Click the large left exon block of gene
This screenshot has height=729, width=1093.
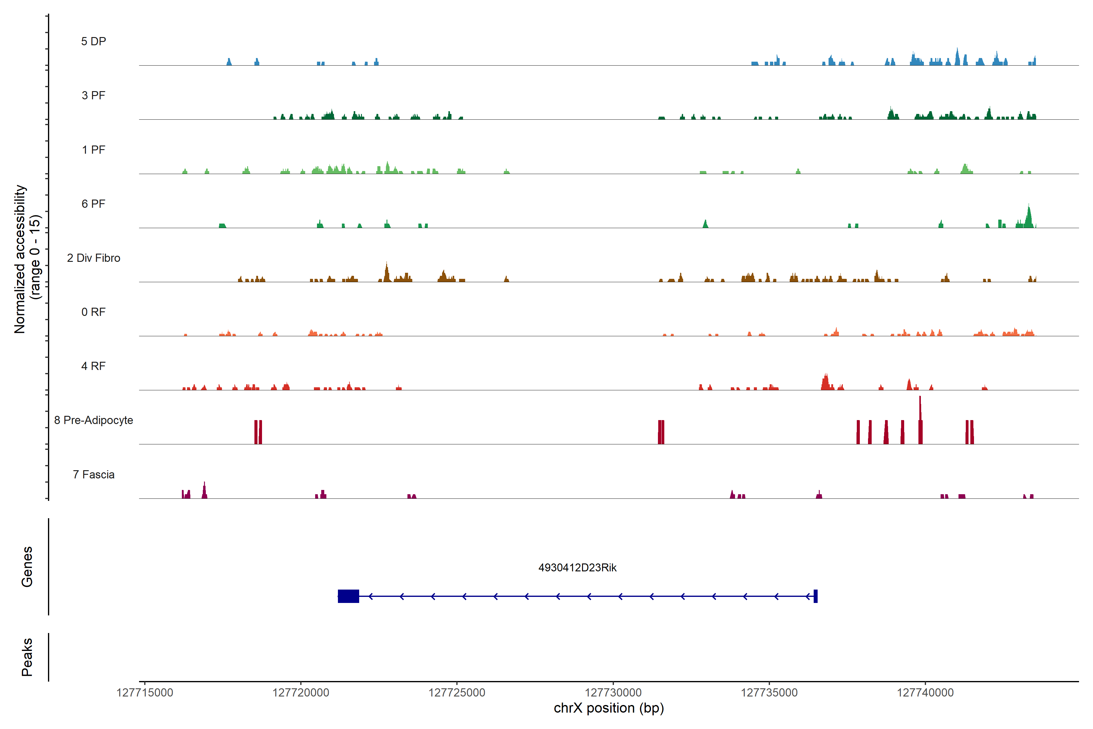coord(348,596)
